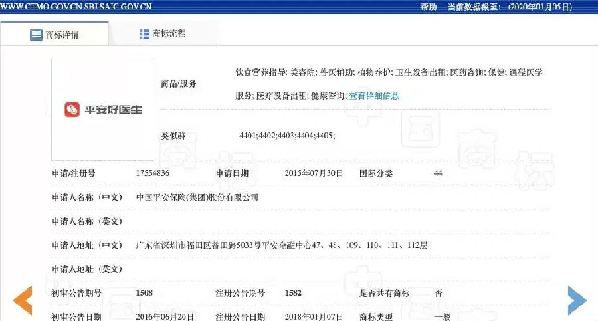Click the 商品/服务 label

pos(179,84)
